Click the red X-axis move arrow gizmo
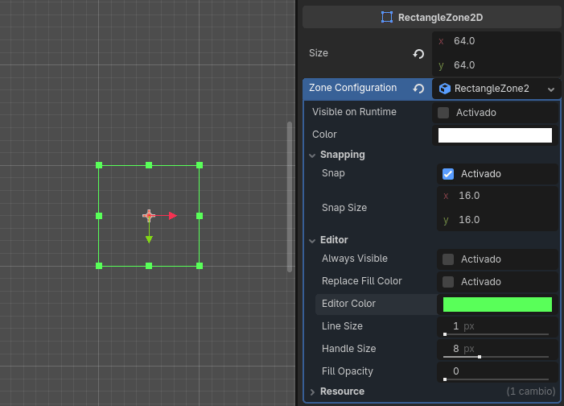Screen dimensions: 564x406 [173, 216]
